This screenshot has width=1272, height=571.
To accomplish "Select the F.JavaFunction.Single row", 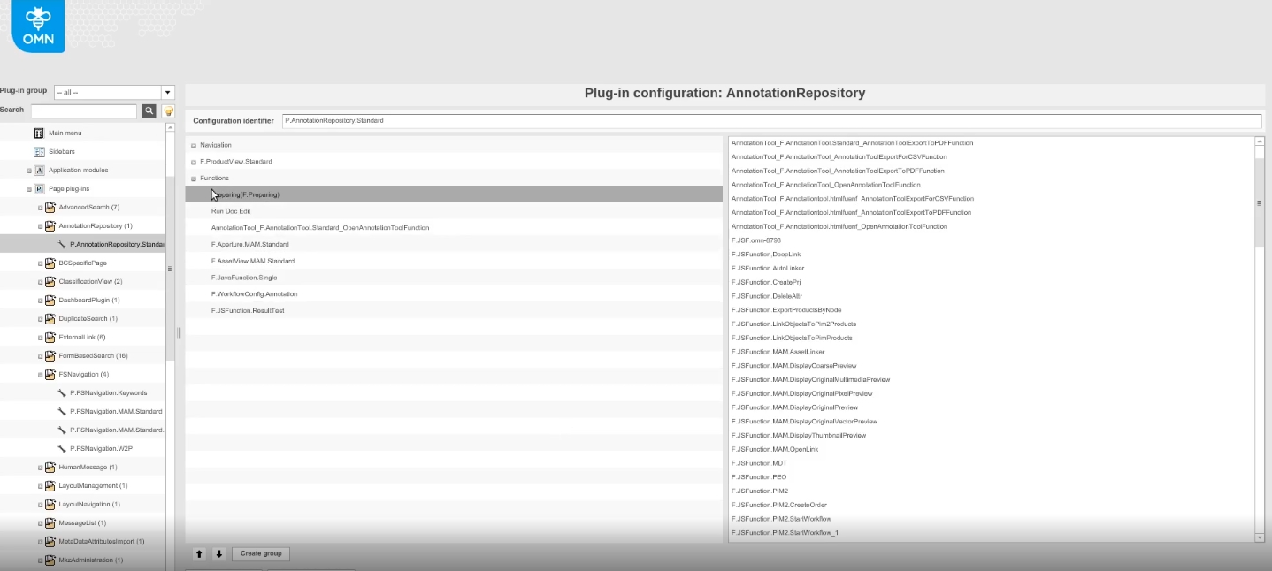I will pyautogui.click(x=454, y=278).
